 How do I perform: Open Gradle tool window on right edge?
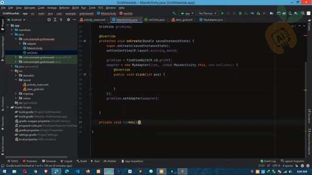point(310,25)
